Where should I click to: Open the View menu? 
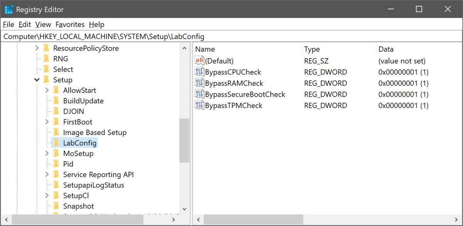pyautogui.click(x=43, y=24)
